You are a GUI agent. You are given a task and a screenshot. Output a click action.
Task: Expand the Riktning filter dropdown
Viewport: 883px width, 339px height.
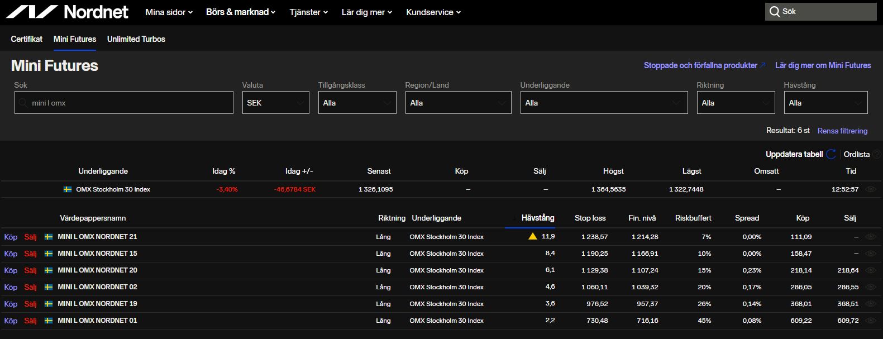coord(736,103)
